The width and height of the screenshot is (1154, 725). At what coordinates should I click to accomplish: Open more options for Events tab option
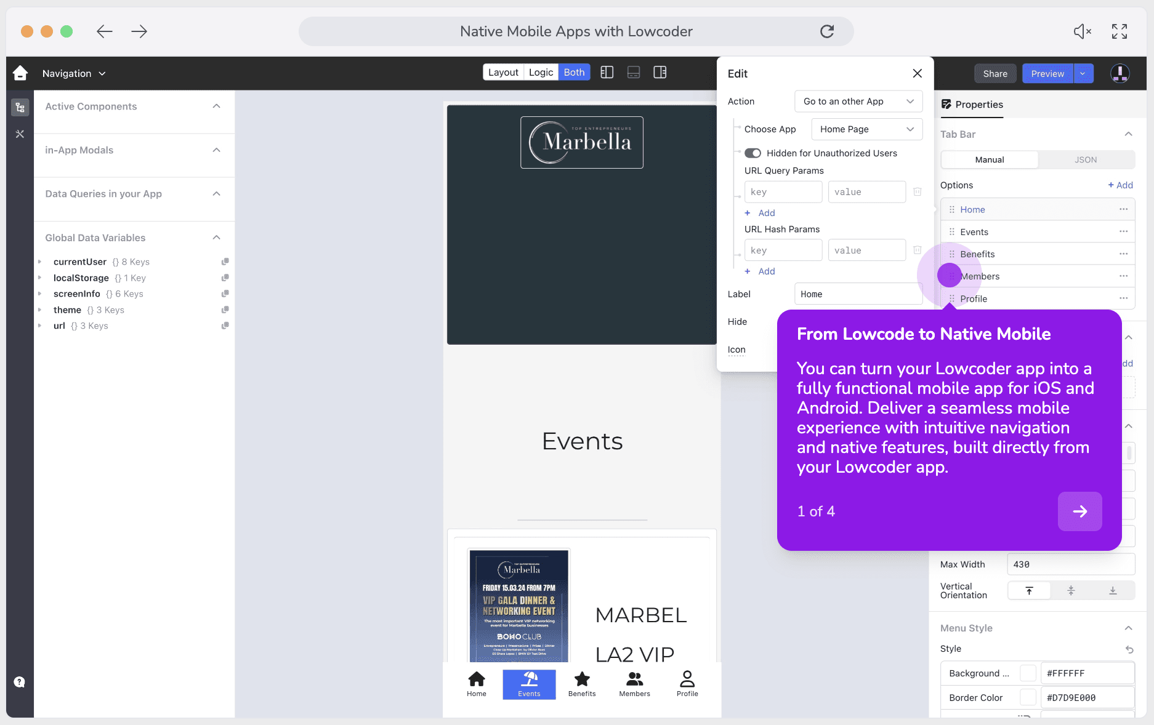pyautogui.click(x=1124, y=231)
